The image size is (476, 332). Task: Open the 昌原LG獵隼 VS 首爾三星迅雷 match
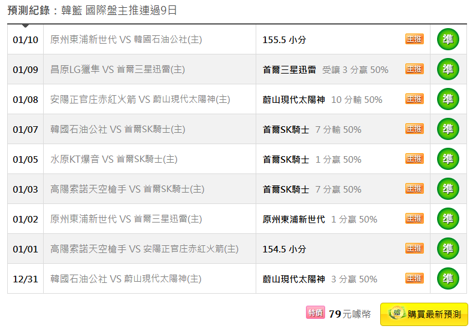[117, 69]
